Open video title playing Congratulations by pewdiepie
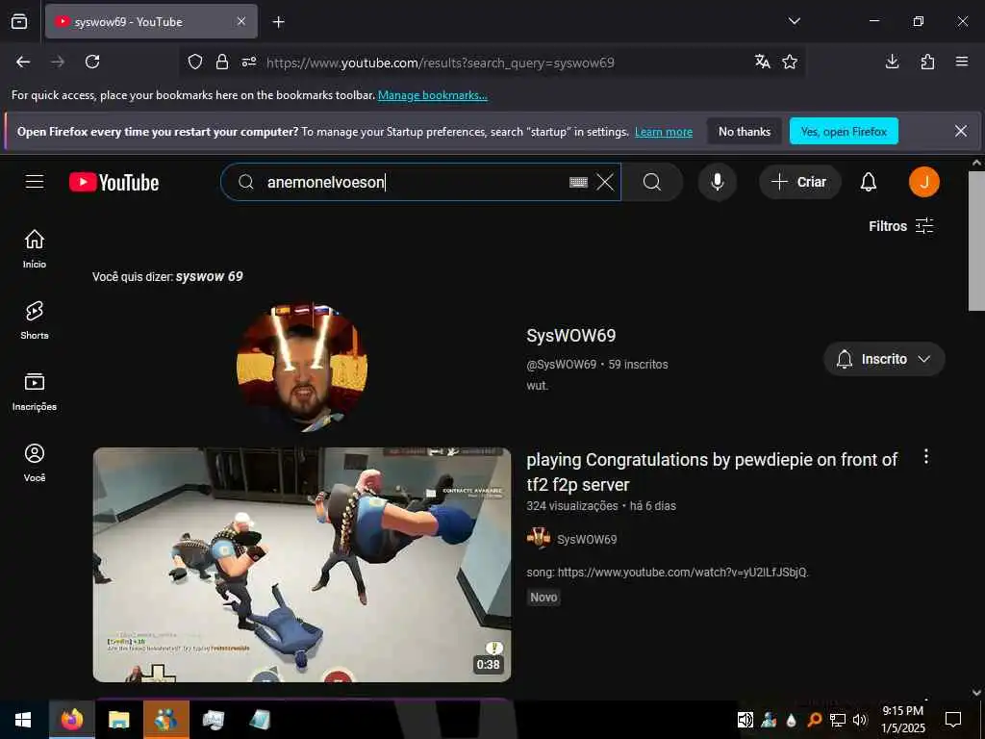Image resolution: width=985 pixels, height=739 pixels. pyautogui.click(x=712, y=471)
